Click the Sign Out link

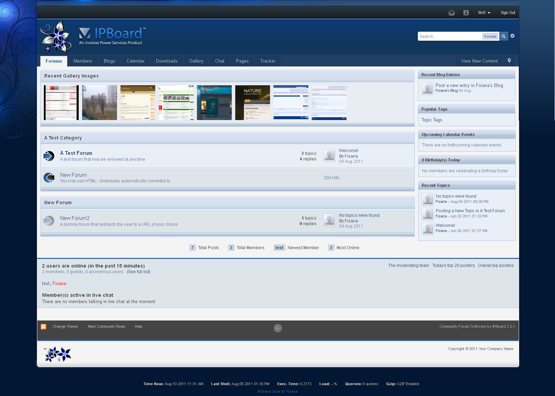(x=508, y=13)
